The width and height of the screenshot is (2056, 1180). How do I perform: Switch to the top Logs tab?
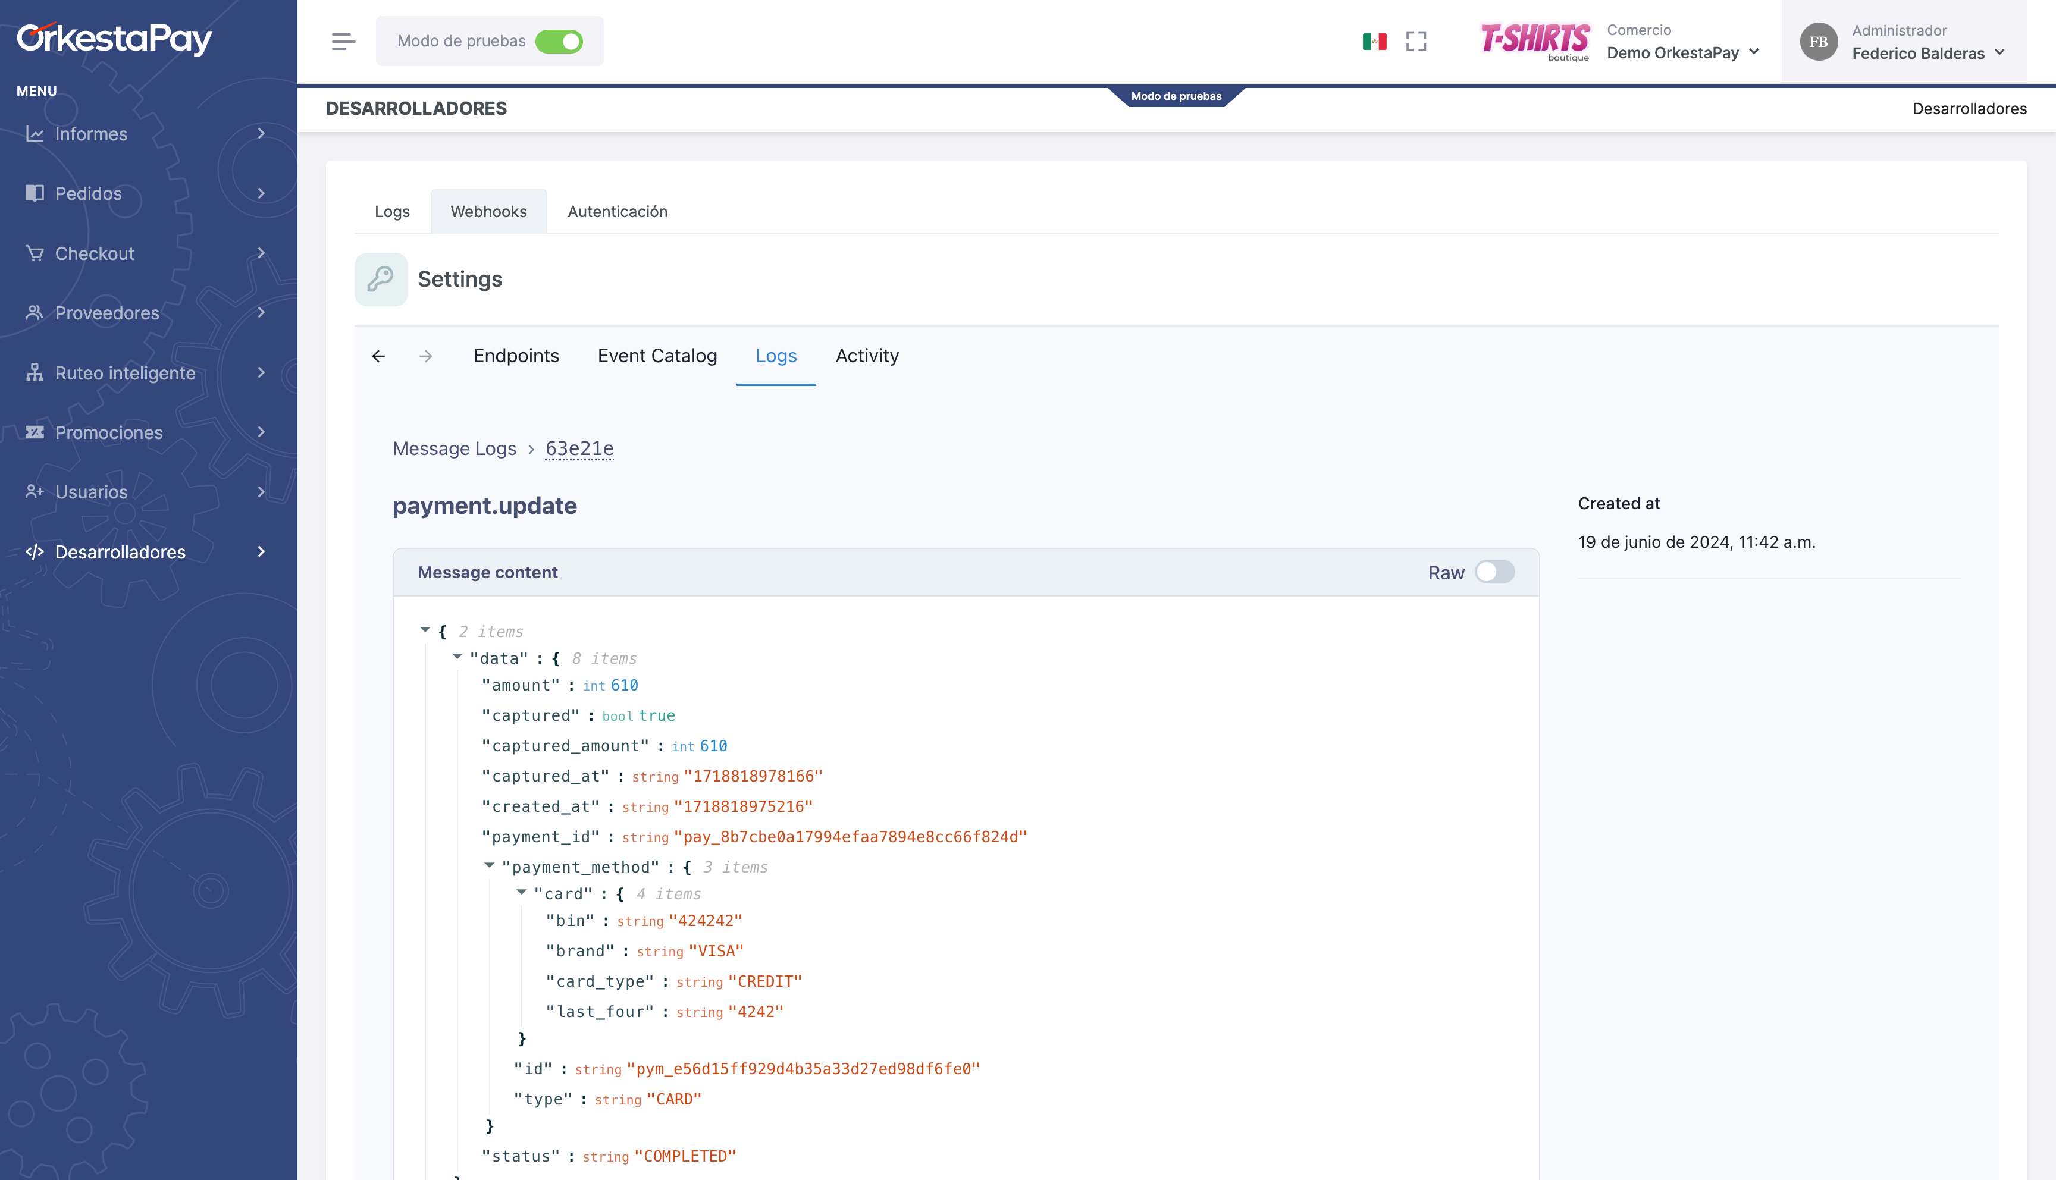pyautogui.click(x=392, y=212)
